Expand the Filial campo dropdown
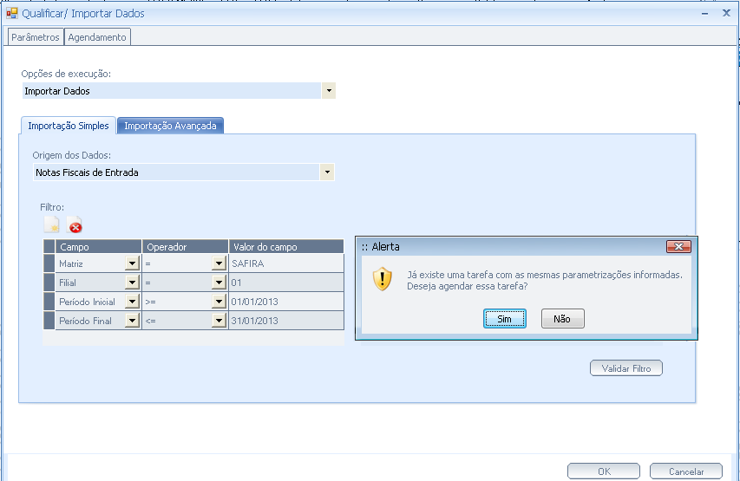The height and width of the screenshot is (481, 740). [132, 282]
